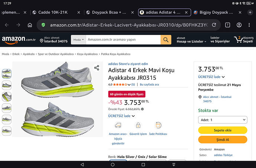Add item with Sepete ekle button
256x168 pixels.
[223, 130]
